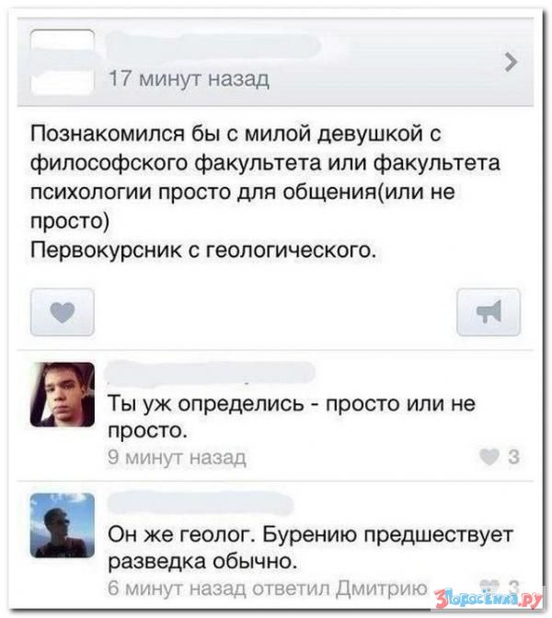This screenshot has height=618, width=552.
Task: Open the first commenter's avatar photo
Action: tap(63, 394)
